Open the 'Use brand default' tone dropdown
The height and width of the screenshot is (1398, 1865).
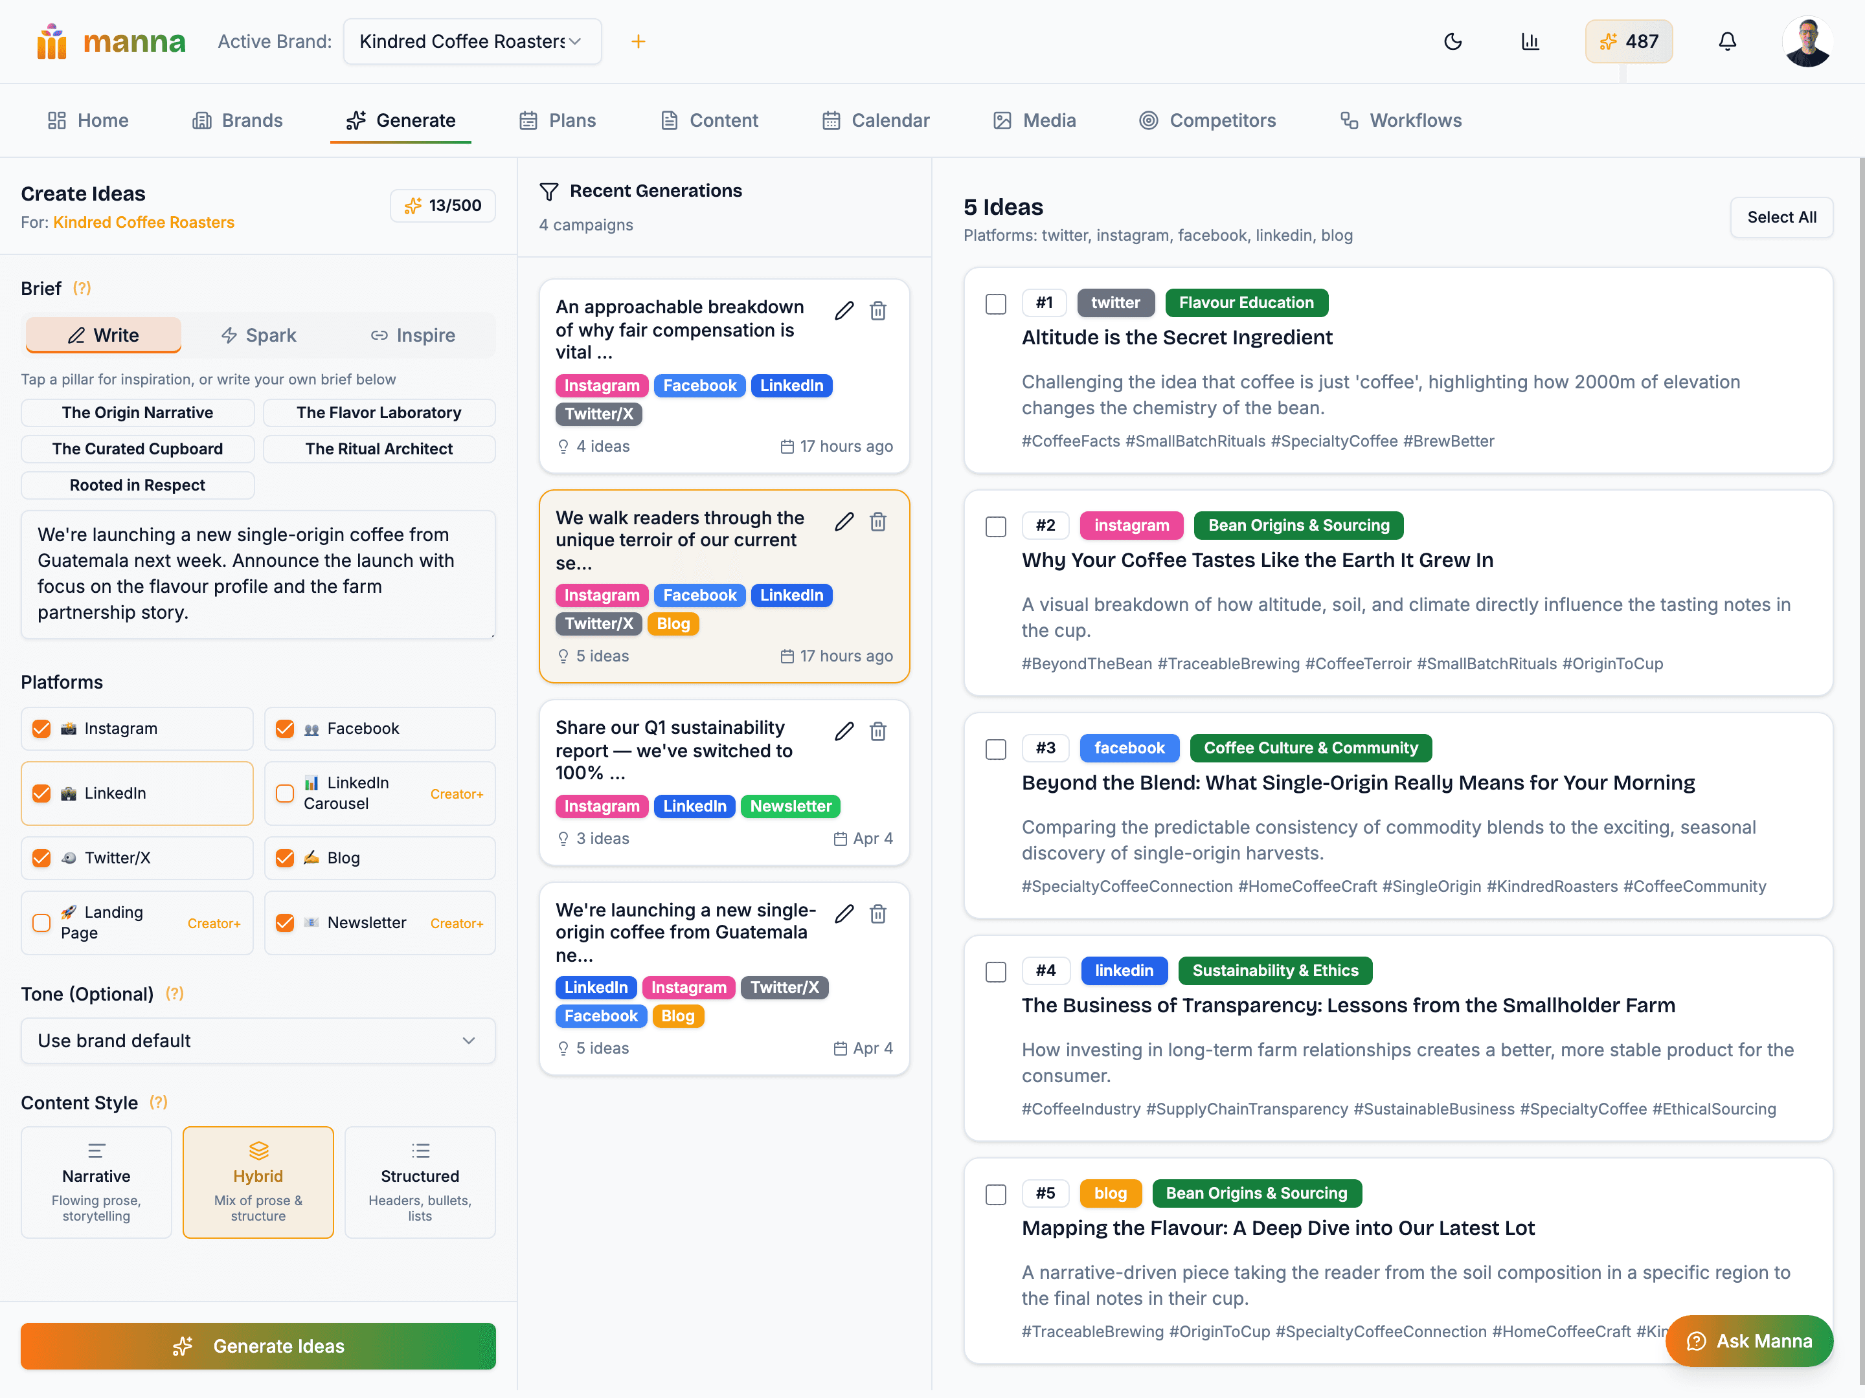click(257, 1041)
